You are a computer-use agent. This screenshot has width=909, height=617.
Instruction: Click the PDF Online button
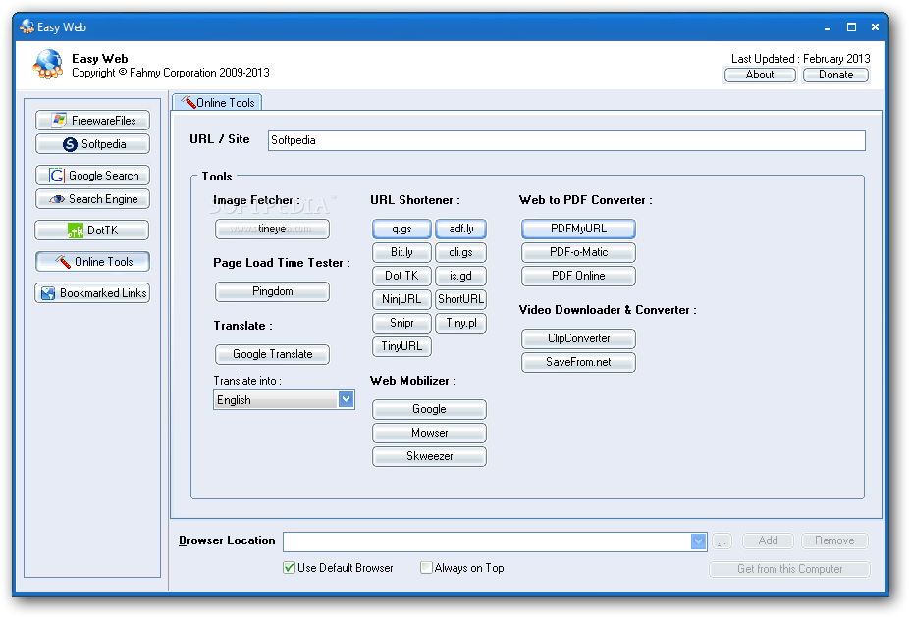[578, 276]
